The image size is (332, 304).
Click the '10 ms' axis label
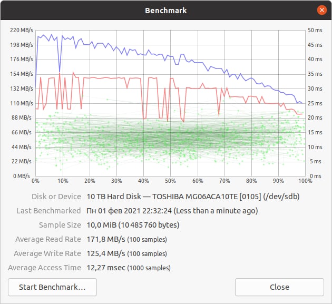pos(315,147)
